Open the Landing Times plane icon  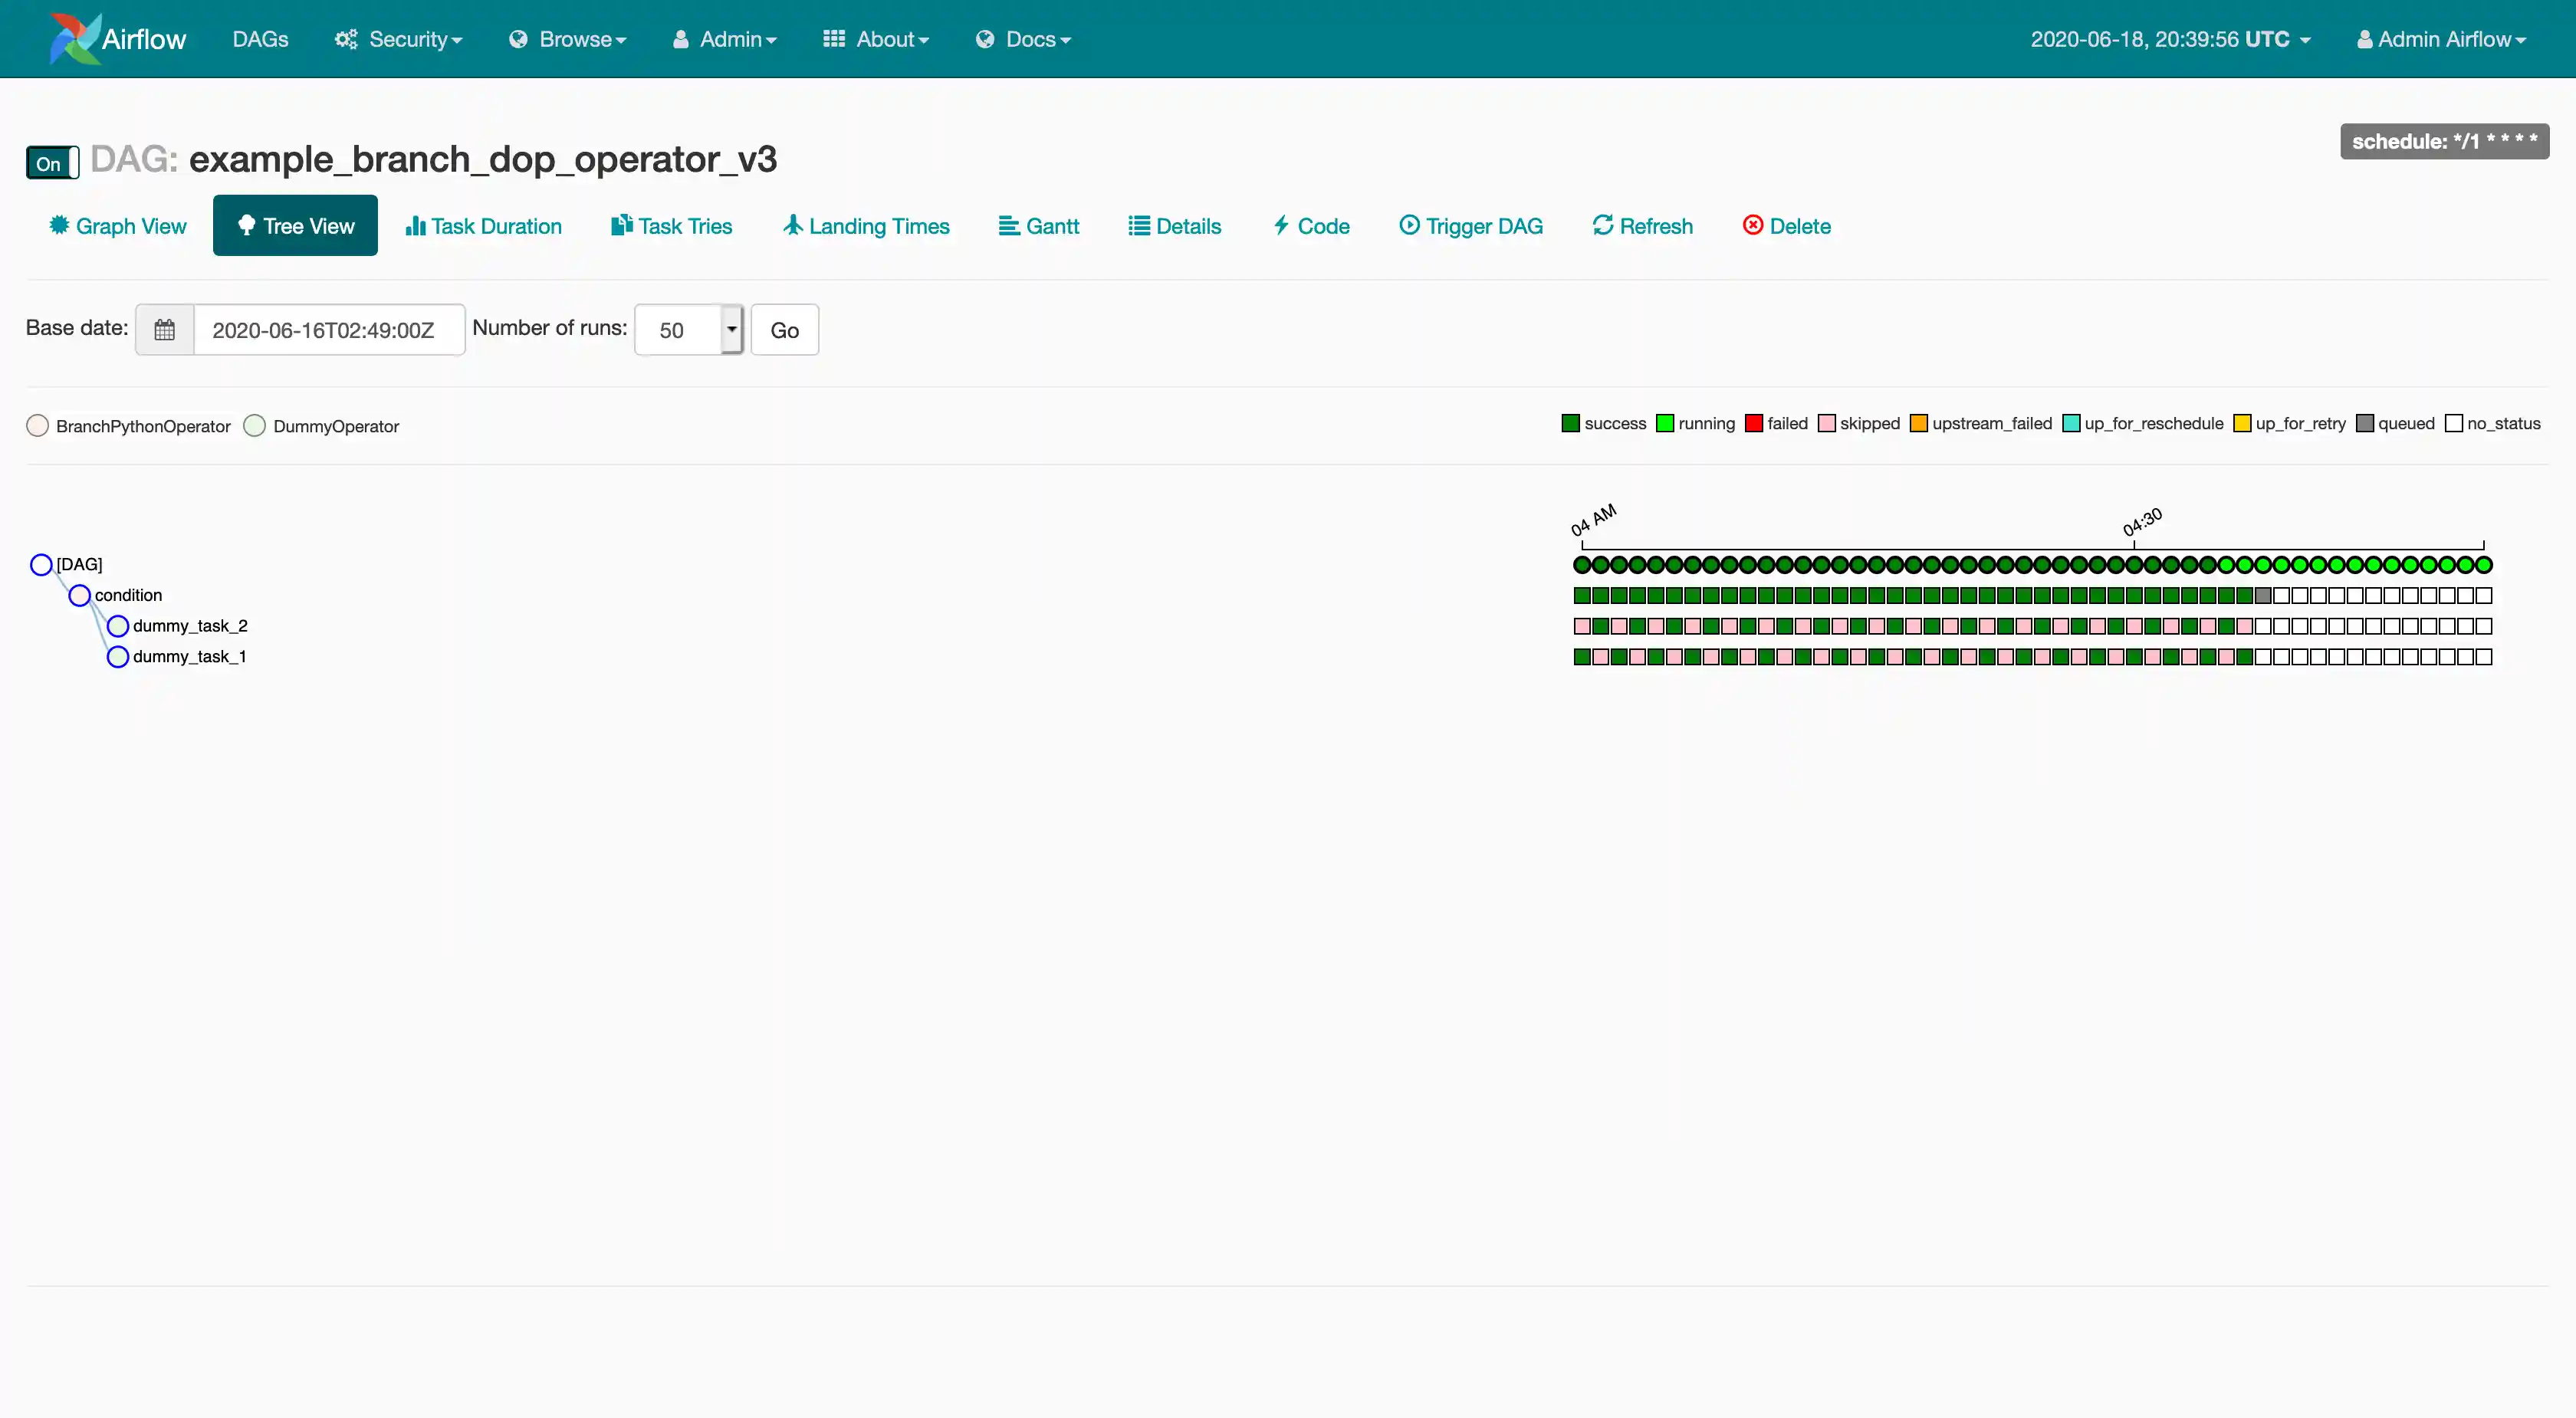click(x=793, y=225)
